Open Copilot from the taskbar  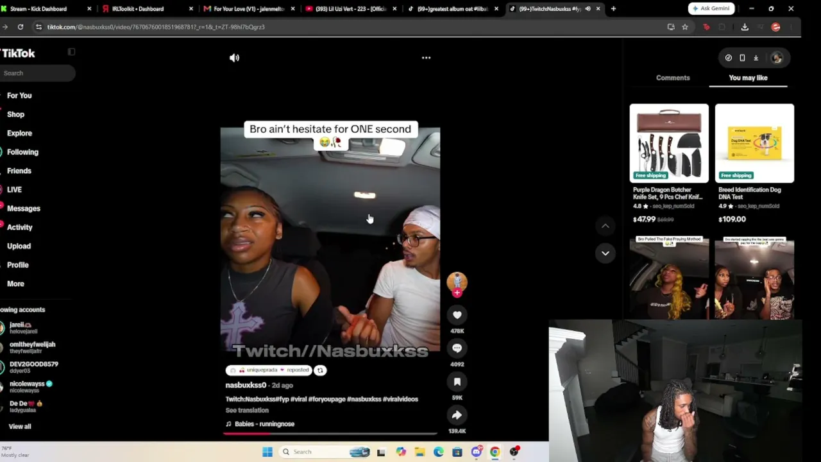[x=401, y=452]
